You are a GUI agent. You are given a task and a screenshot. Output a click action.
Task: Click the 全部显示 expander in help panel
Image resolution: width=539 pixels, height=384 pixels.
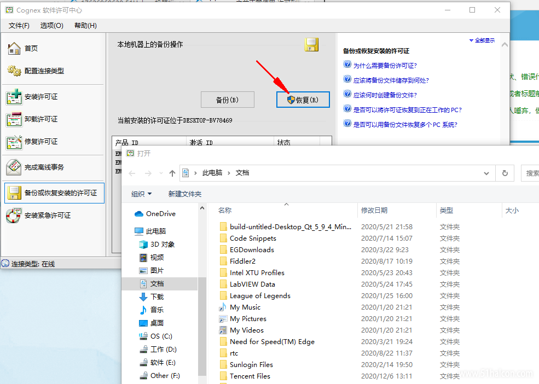482,40
